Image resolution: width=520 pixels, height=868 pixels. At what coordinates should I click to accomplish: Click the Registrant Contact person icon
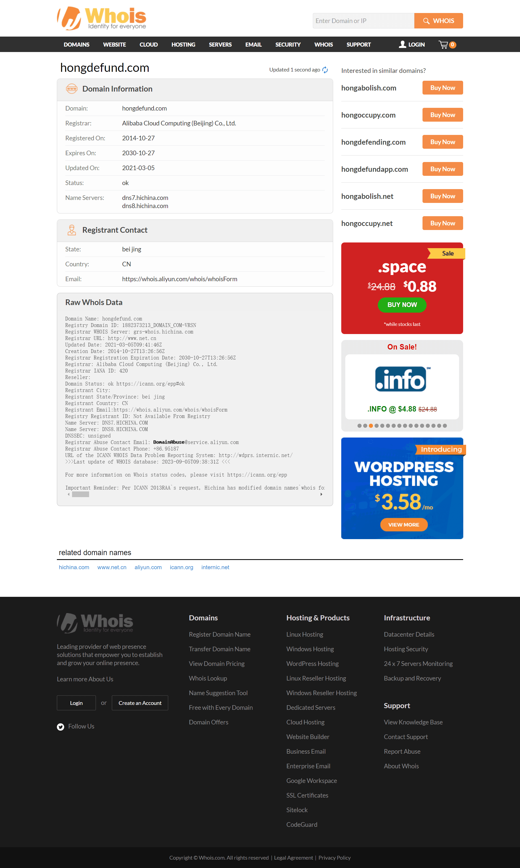(72, 230)
